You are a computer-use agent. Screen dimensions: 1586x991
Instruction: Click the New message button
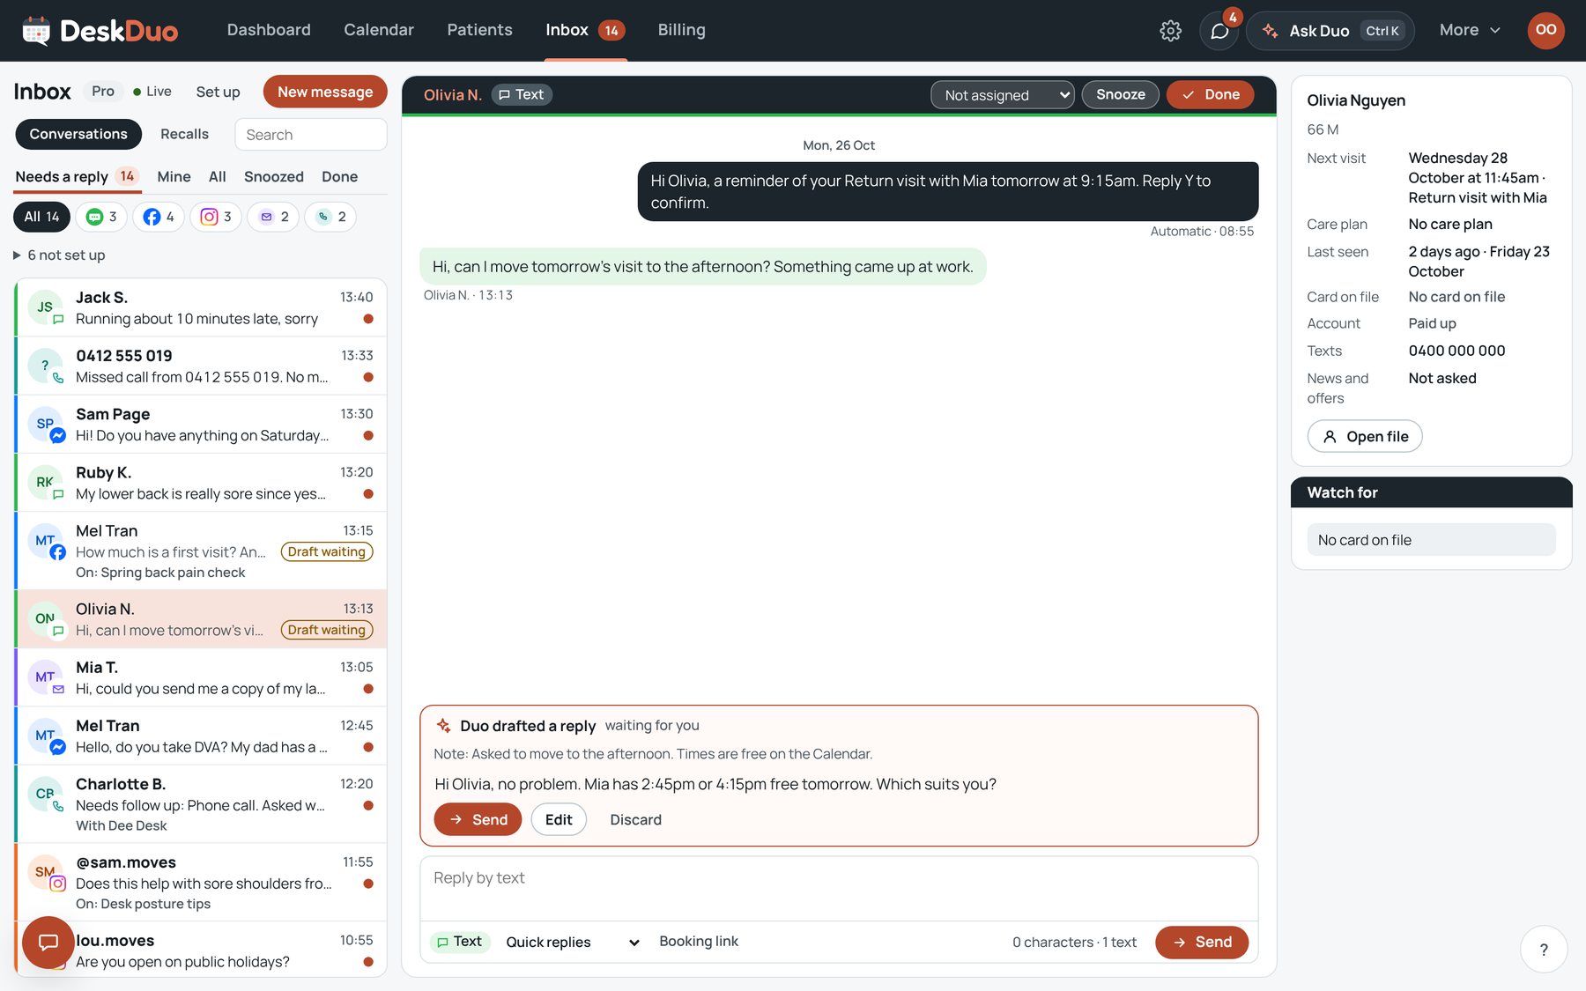pyautogui.click(x=325, y=92)
